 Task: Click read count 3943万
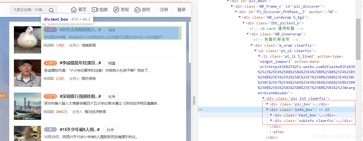coord(62,112)
